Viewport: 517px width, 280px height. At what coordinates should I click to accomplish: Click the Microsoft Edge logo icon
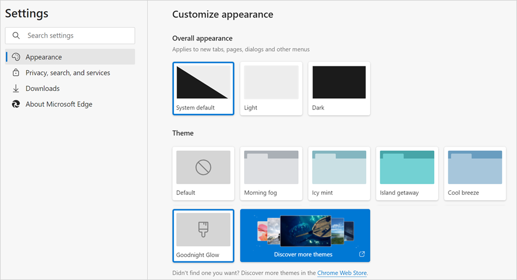click(x=16, y=104)
